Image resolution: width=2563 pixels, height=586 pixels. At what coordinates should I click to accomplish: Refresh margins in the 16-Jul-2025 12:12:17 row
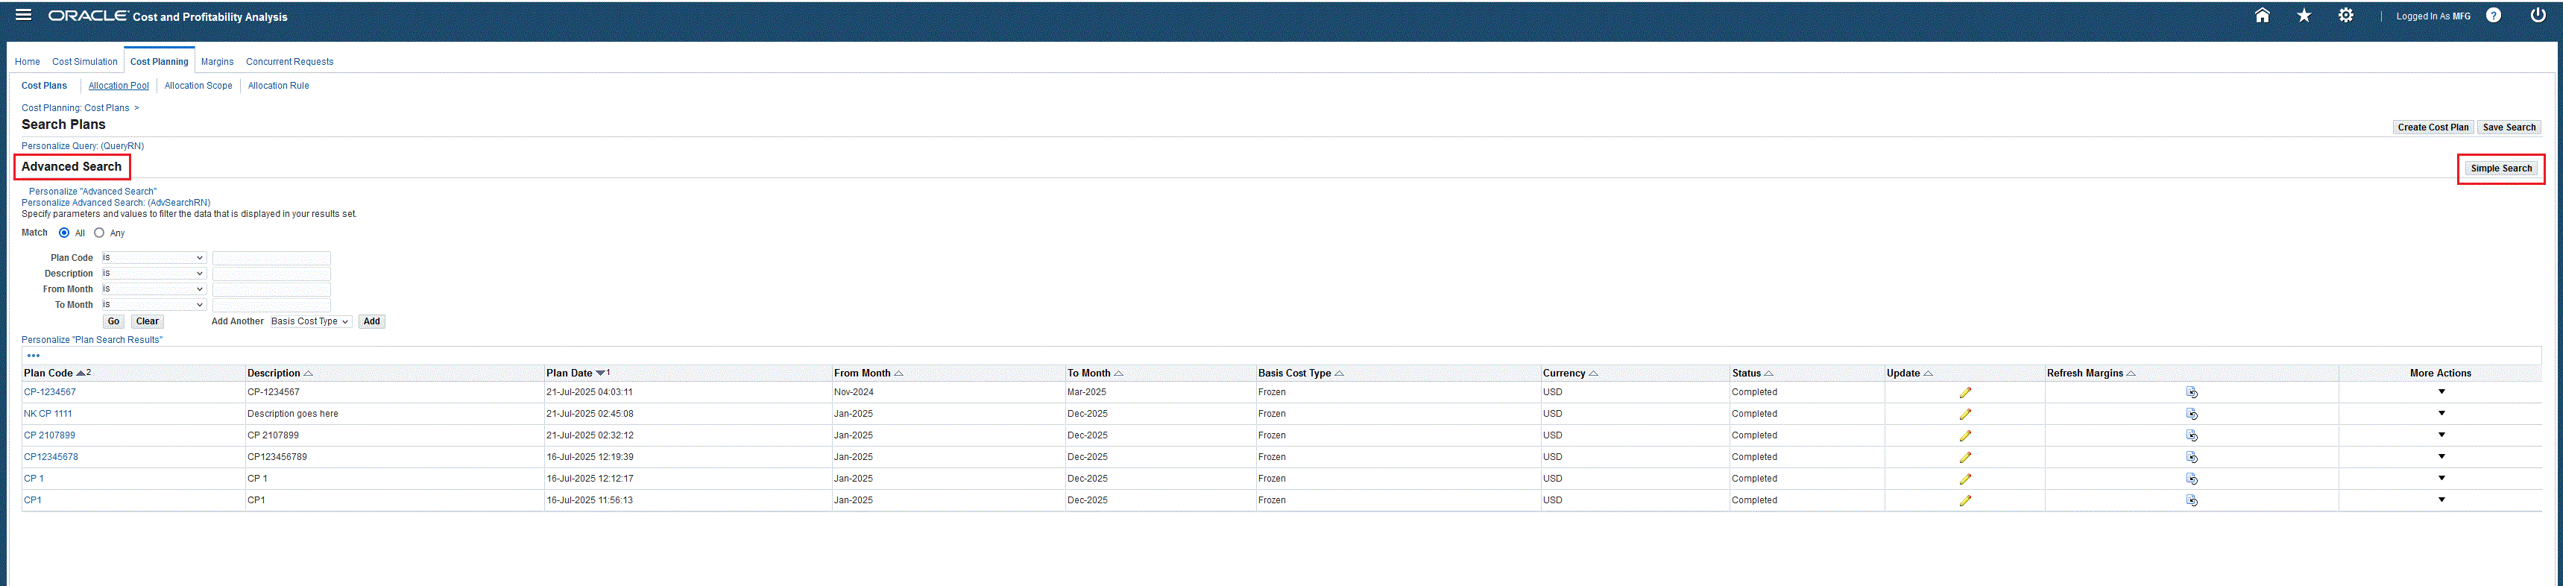(x=2191, y=479)
